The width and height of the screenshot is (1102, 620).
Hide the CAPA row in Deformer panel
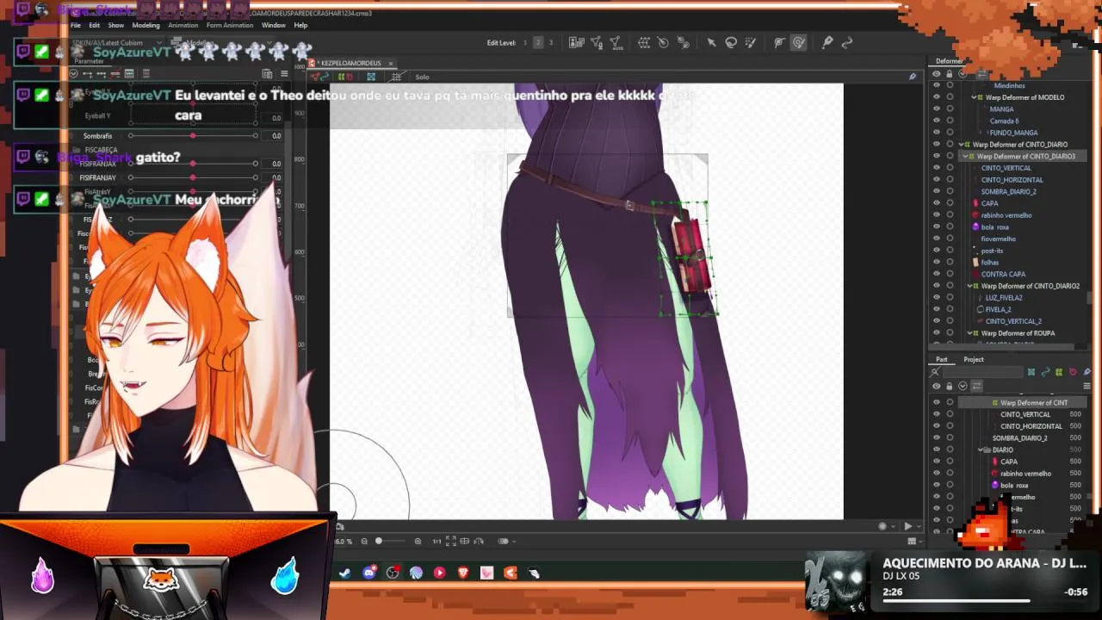[x=937, y=203]
